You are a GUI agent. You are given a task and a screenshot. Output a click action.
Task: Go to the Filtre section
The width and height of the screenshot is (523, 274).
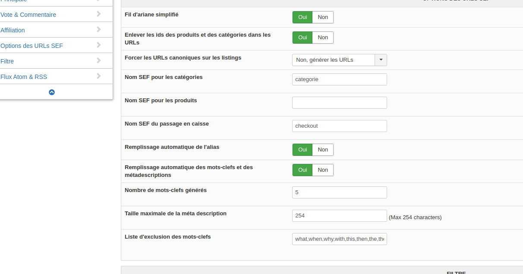coord(7,61)
